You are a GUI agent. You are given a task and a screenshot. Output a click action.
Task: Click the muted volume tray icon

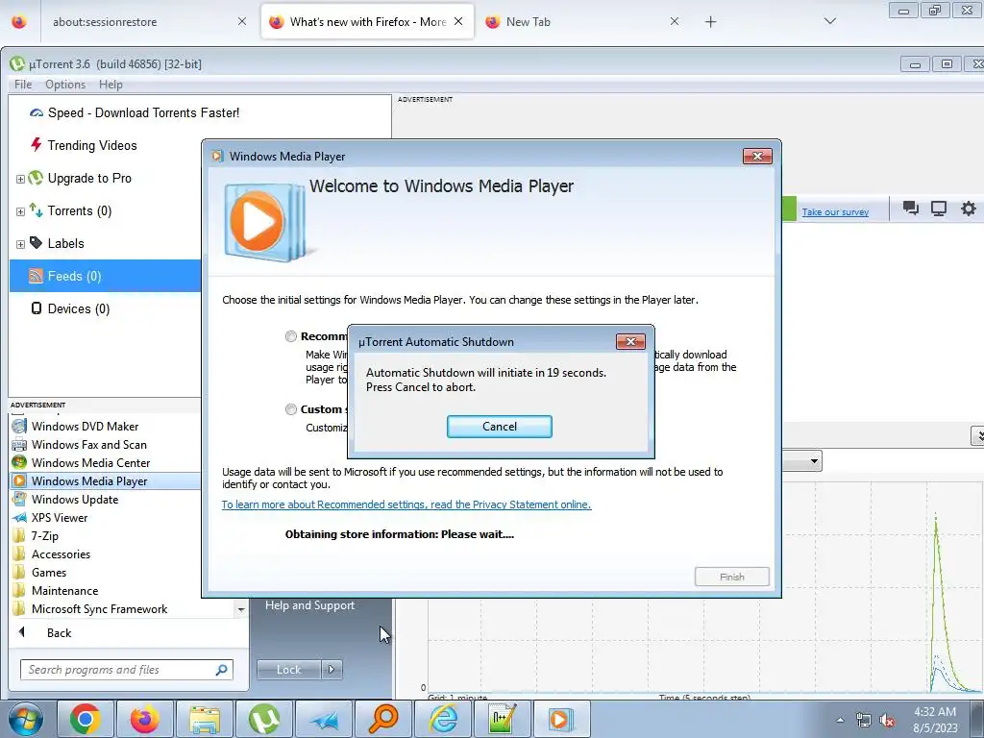pos(887,721)
